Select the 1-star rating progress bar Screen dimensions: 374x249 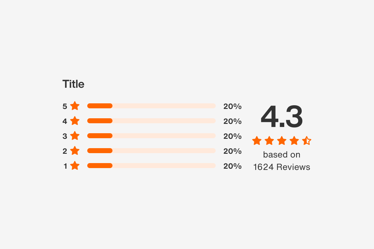point(151,166)
